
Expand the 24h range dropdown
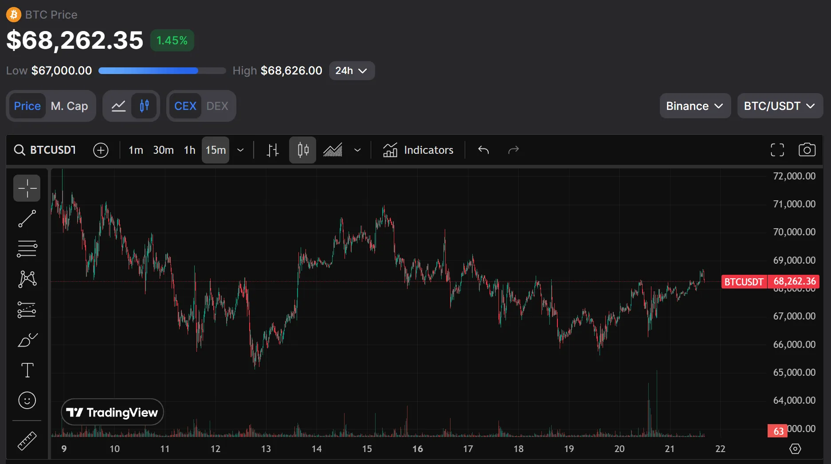point(352,70)
